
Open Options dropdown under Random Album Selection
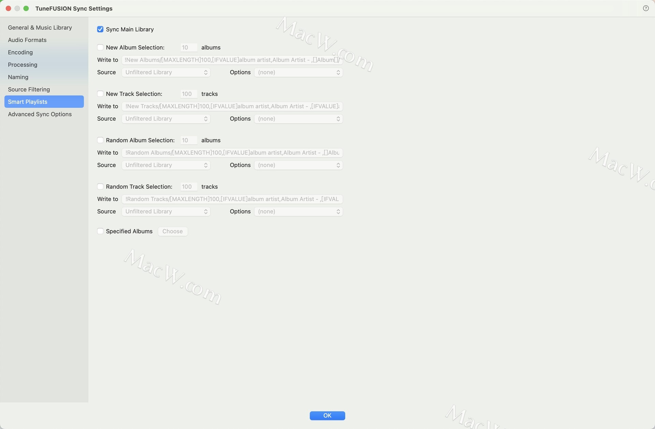tap(299, 165)
